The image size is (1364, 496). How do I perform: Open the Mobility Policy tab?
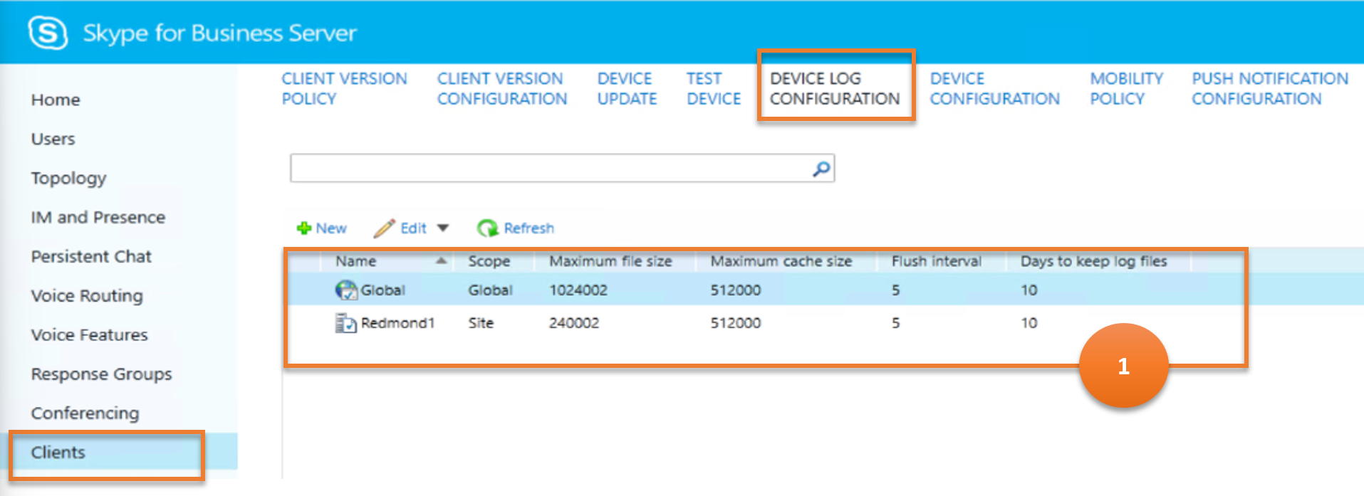[x=1126, y=88]
